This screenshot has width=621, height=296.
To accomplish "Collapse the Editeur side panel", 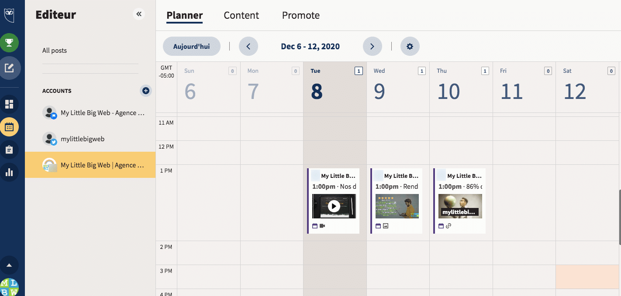I will [139, 14].
